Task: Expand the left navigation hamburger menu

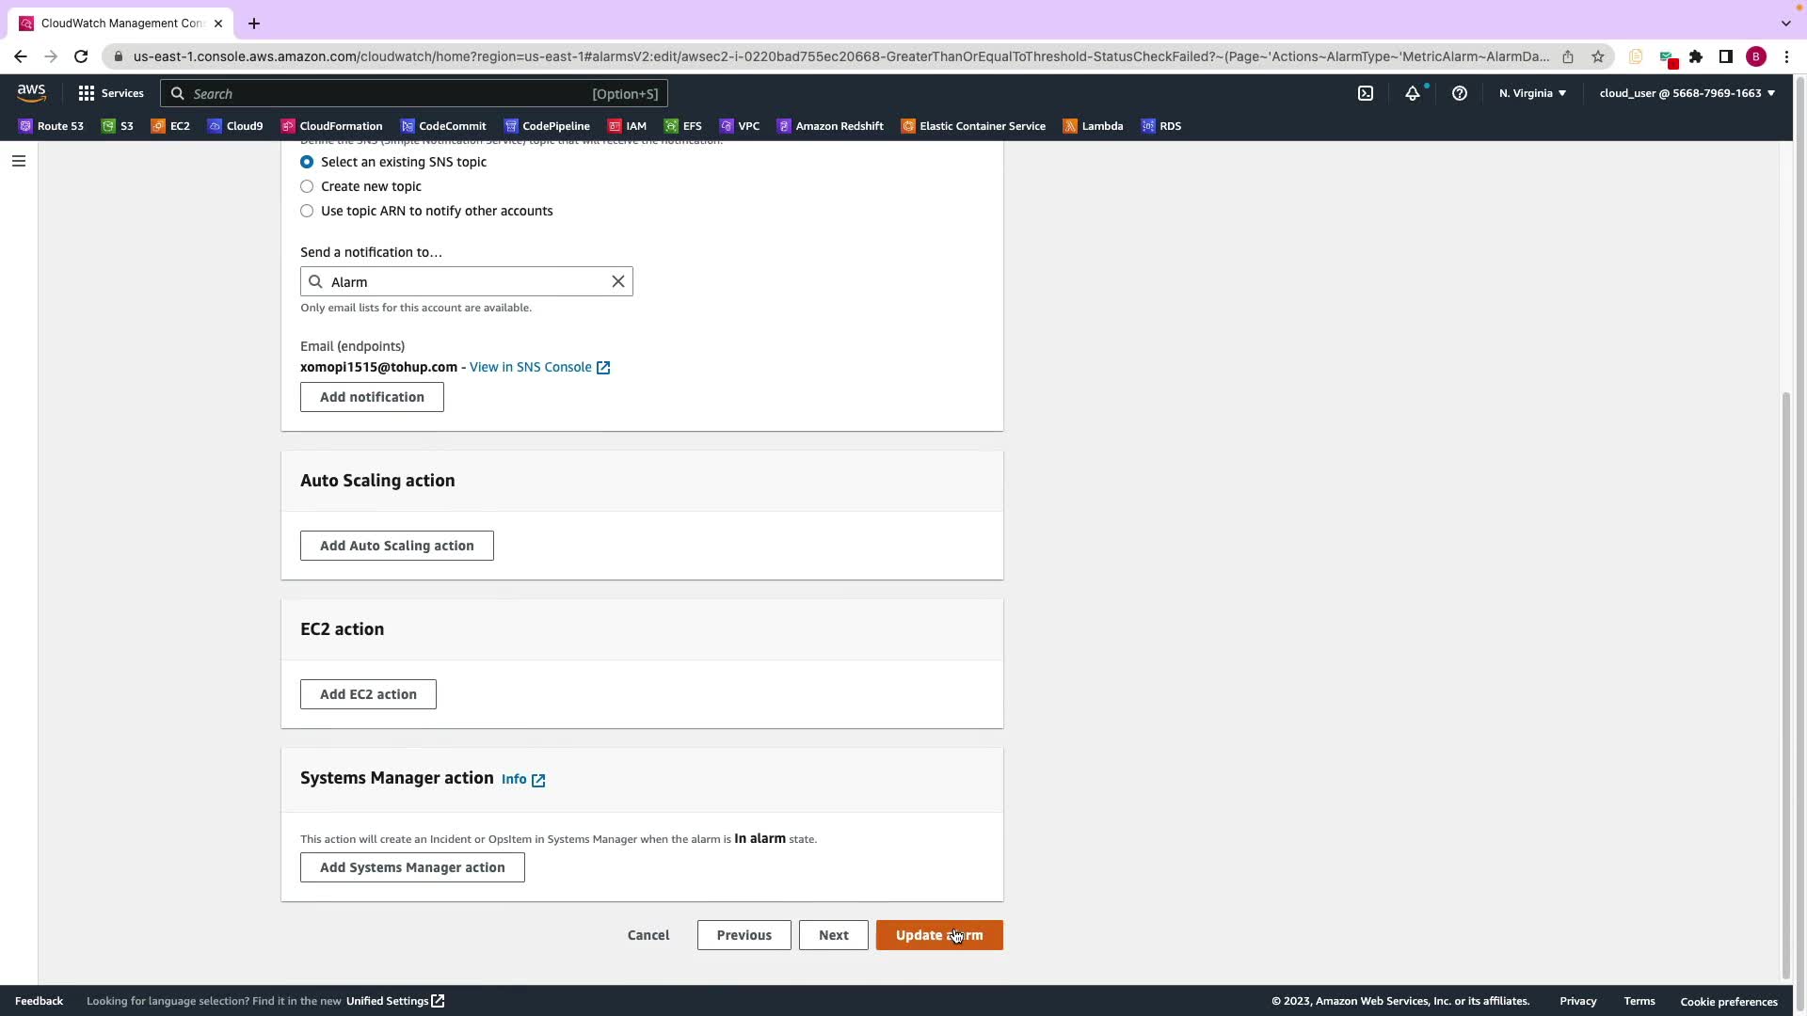Action: click(19, 161)
